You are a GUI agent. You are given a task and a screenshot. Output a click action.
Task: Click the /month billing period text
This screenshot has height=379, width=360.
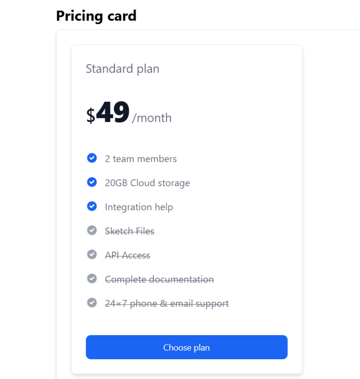(x=152, y=118)
